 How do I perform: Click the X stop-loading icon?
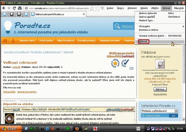point(102,8)
